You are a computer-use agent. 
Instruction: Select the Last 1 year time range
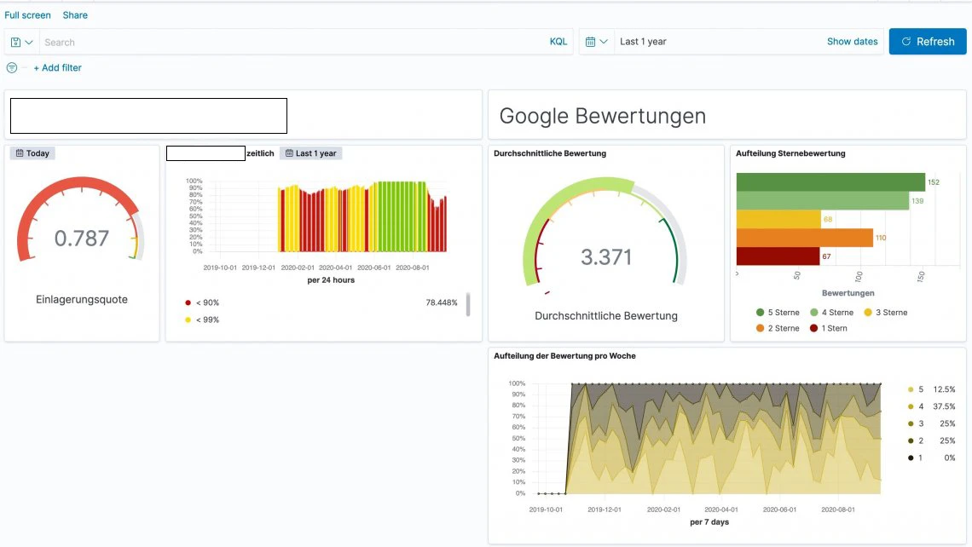(643, 42)
